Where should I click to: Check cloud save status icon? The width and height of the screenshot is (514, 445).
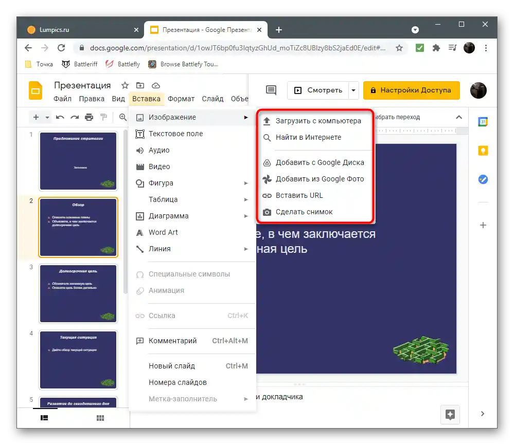coord(156,85)
